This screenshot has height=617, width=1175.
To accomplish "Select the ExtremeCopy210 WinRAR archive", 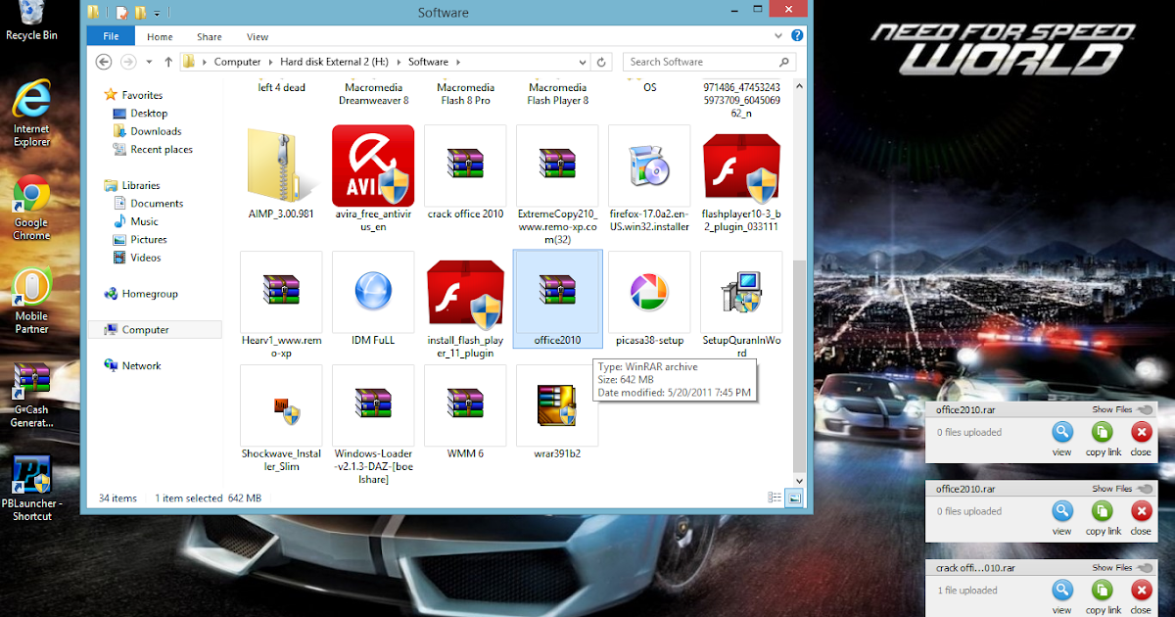I will [x=557, y=185].
